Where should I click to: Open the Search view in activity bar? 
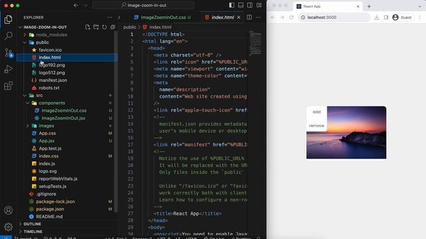coord(8,36)
